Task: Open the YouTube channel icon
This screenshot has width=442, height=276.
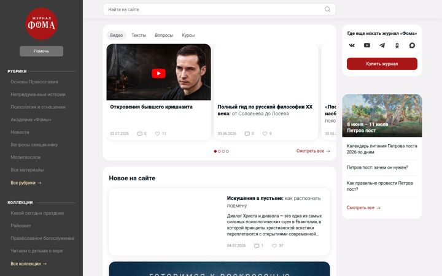Action: tap(366, 45)
